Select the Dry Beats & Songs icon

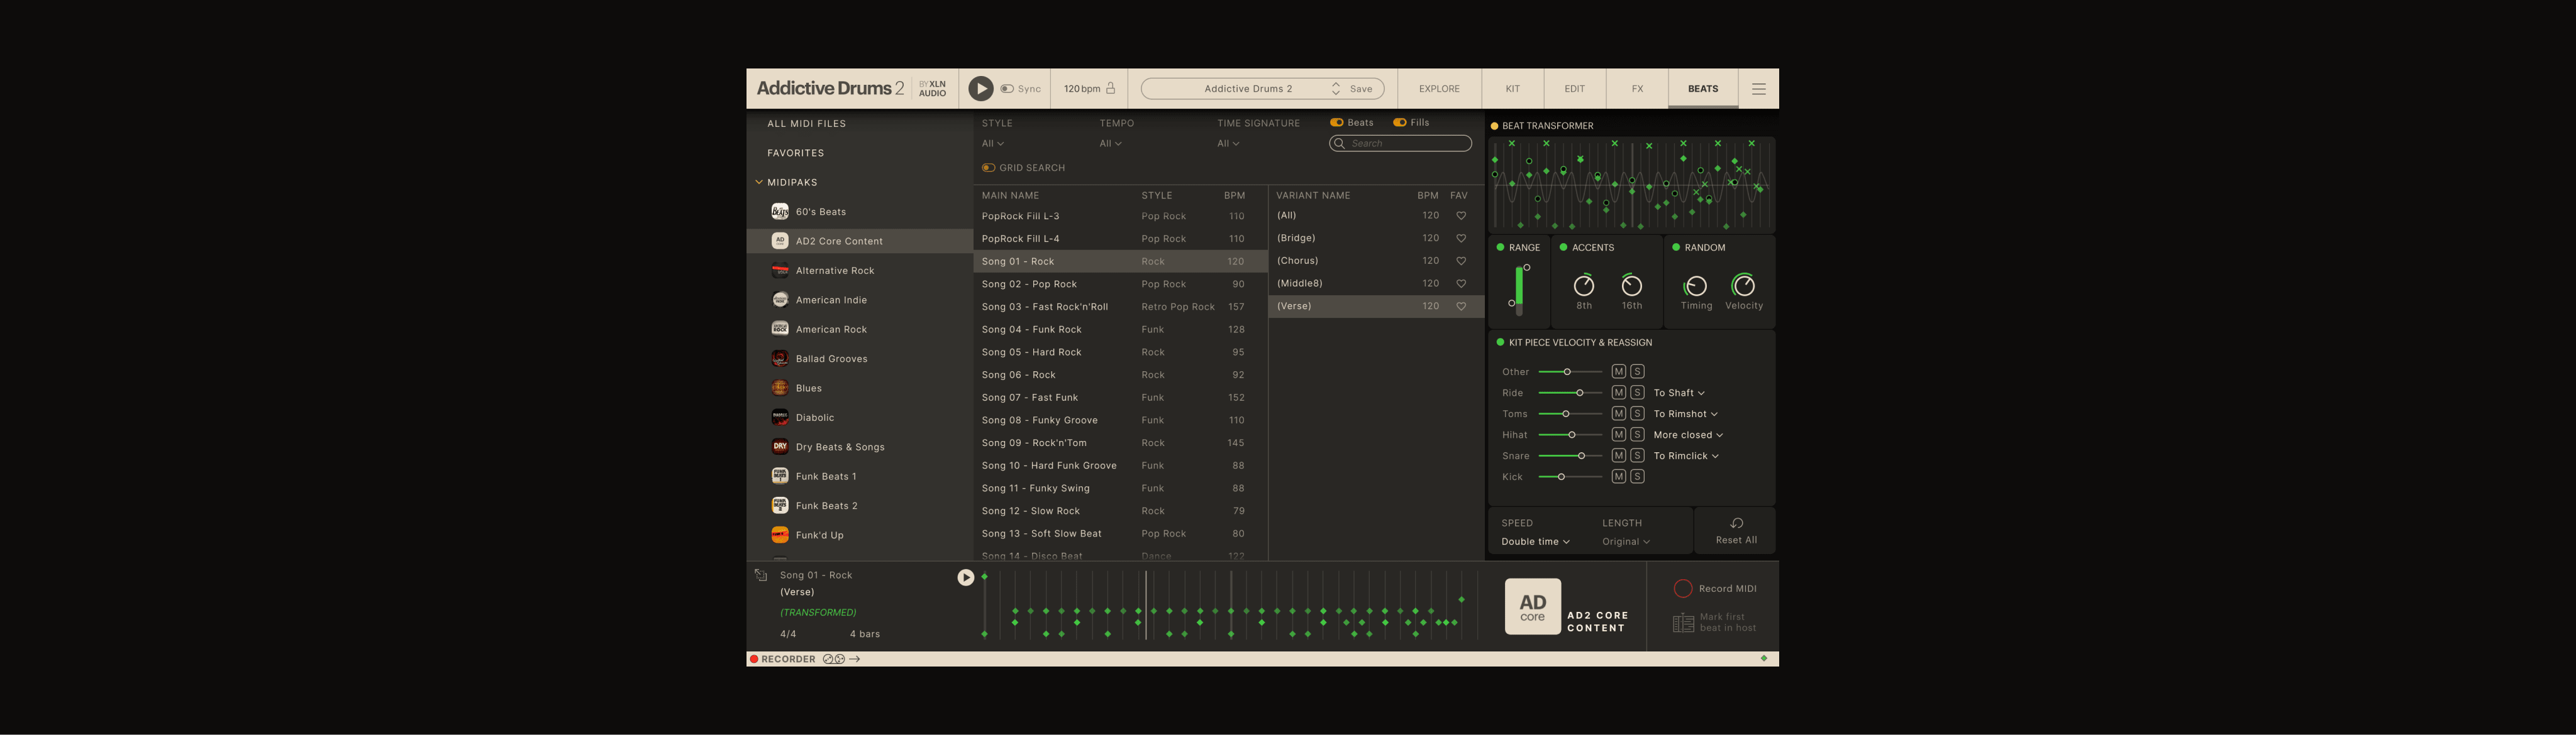(x=780, y=447)
